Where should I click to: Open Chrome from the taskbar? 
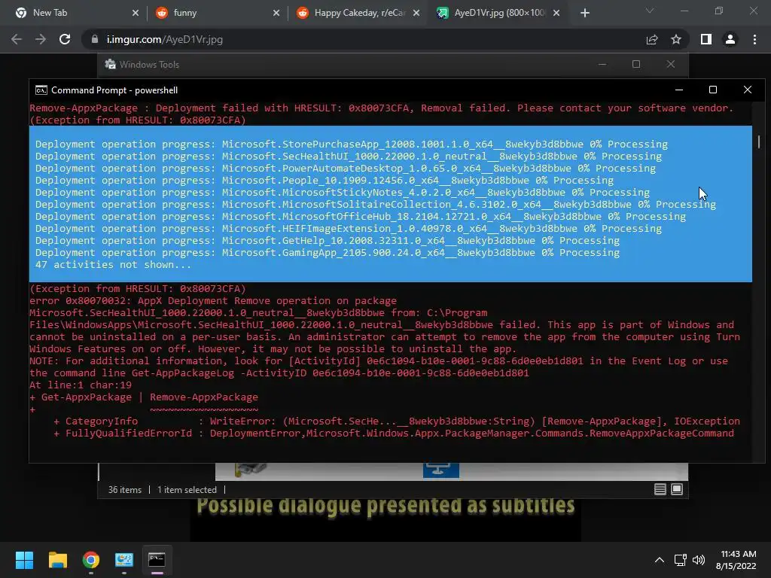[x=91, y=560]
